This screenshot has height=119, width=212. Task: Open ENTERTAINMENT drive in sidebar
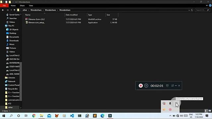tap(13, 63)
